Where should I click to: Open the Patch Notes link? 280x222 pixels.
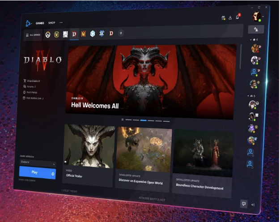coord(30,92)
